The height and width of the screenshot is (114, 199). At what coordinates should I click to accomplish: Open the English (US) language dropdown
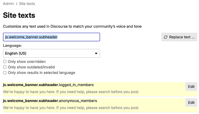pyautogui.click(x=52, y=53)
